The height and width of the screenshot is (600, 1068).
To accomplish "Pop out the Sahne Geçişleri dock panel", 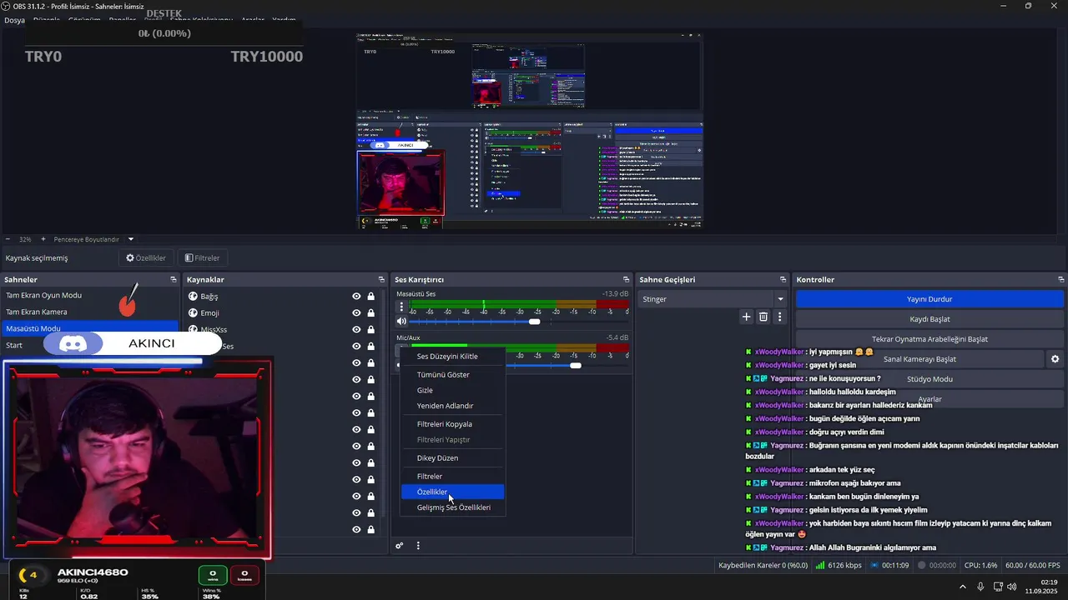I will coord(783,280).
